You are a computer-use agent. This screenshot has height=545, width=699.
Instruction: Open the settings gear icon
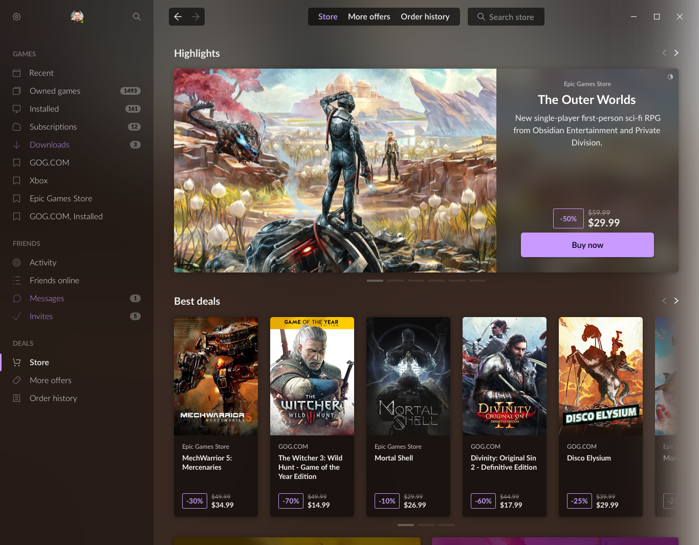16,16
